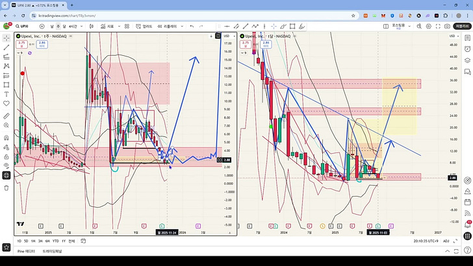Select the YTD date range
Image resolution: width=473 pixels, height=266 pixels.
click(55, 241)
